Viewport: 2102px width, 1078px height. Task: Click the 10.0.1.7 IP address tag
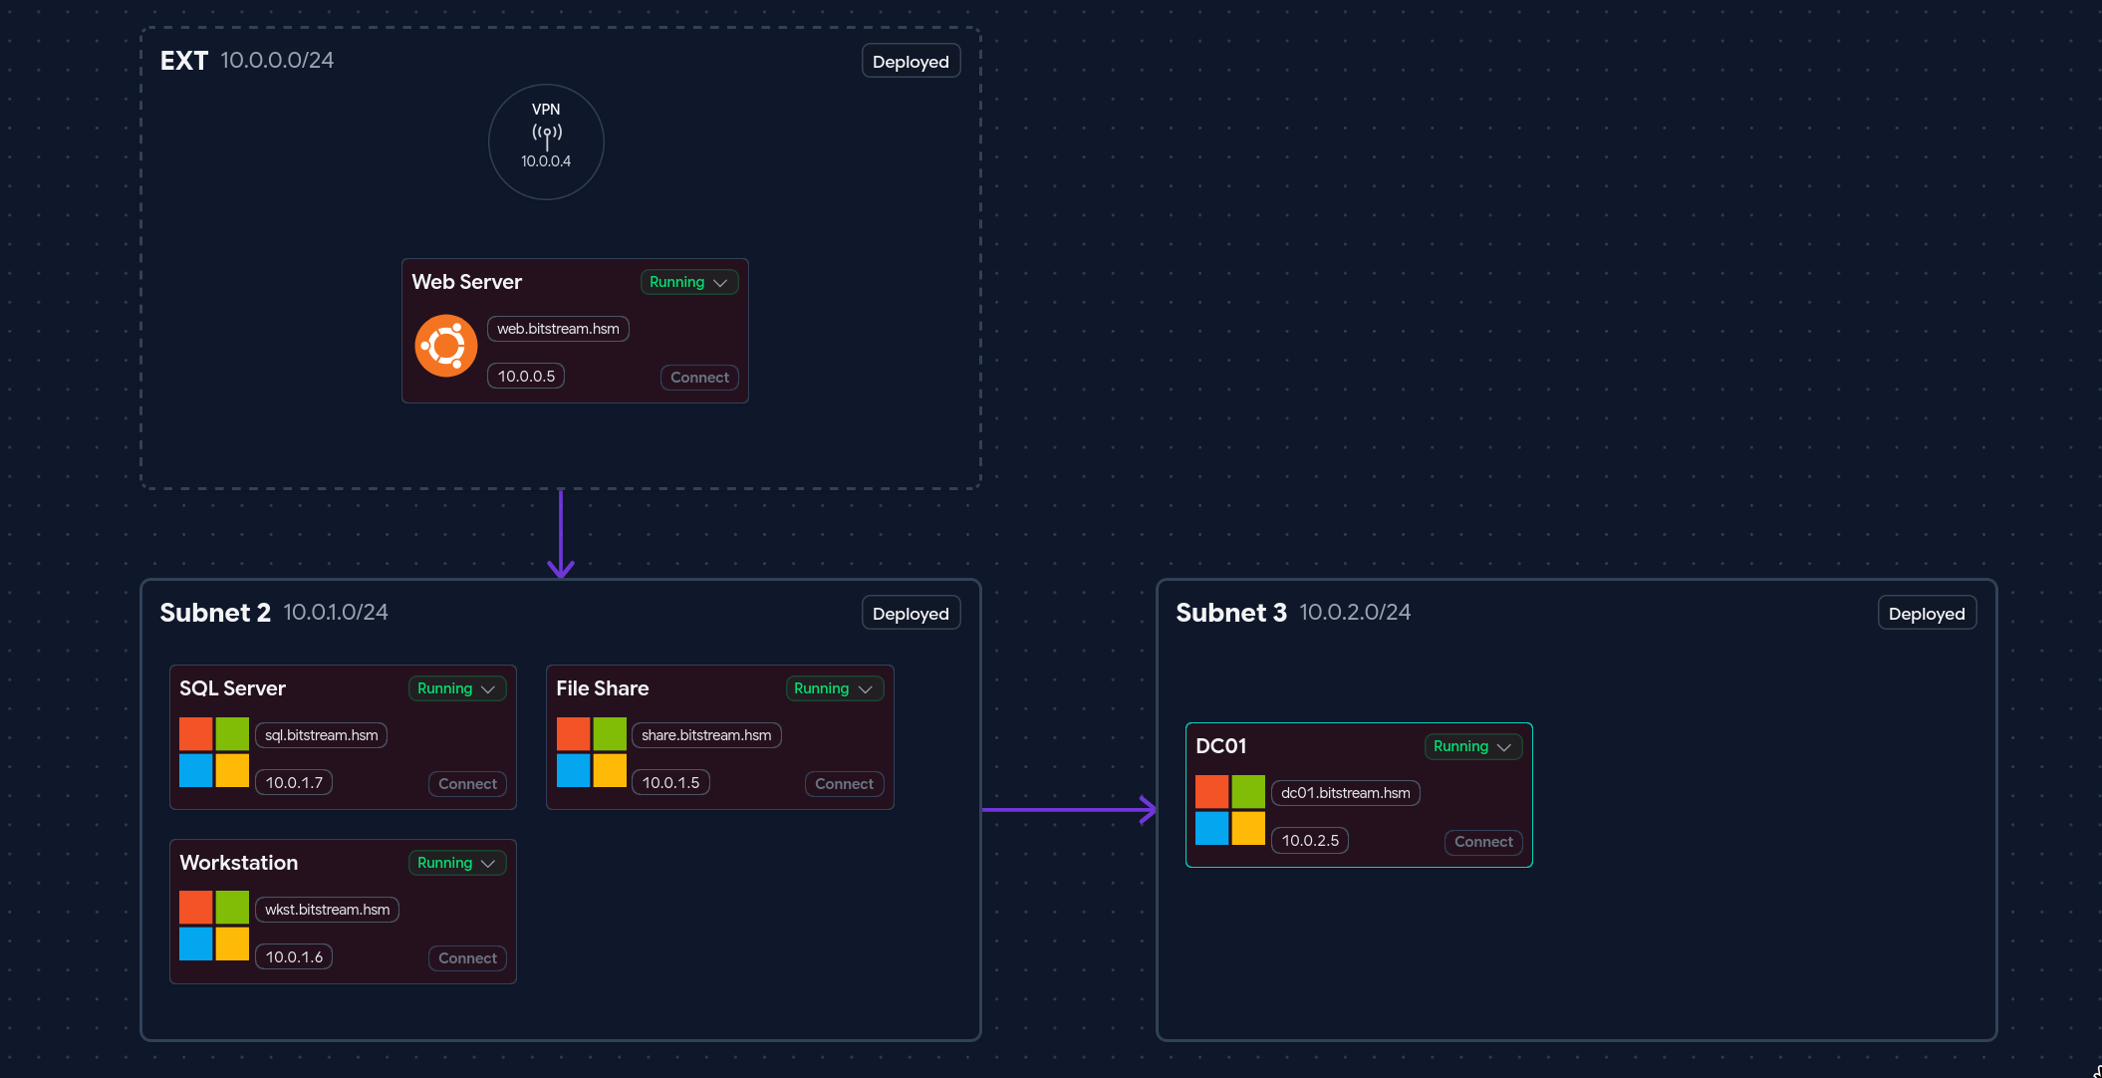pos(294,783)
